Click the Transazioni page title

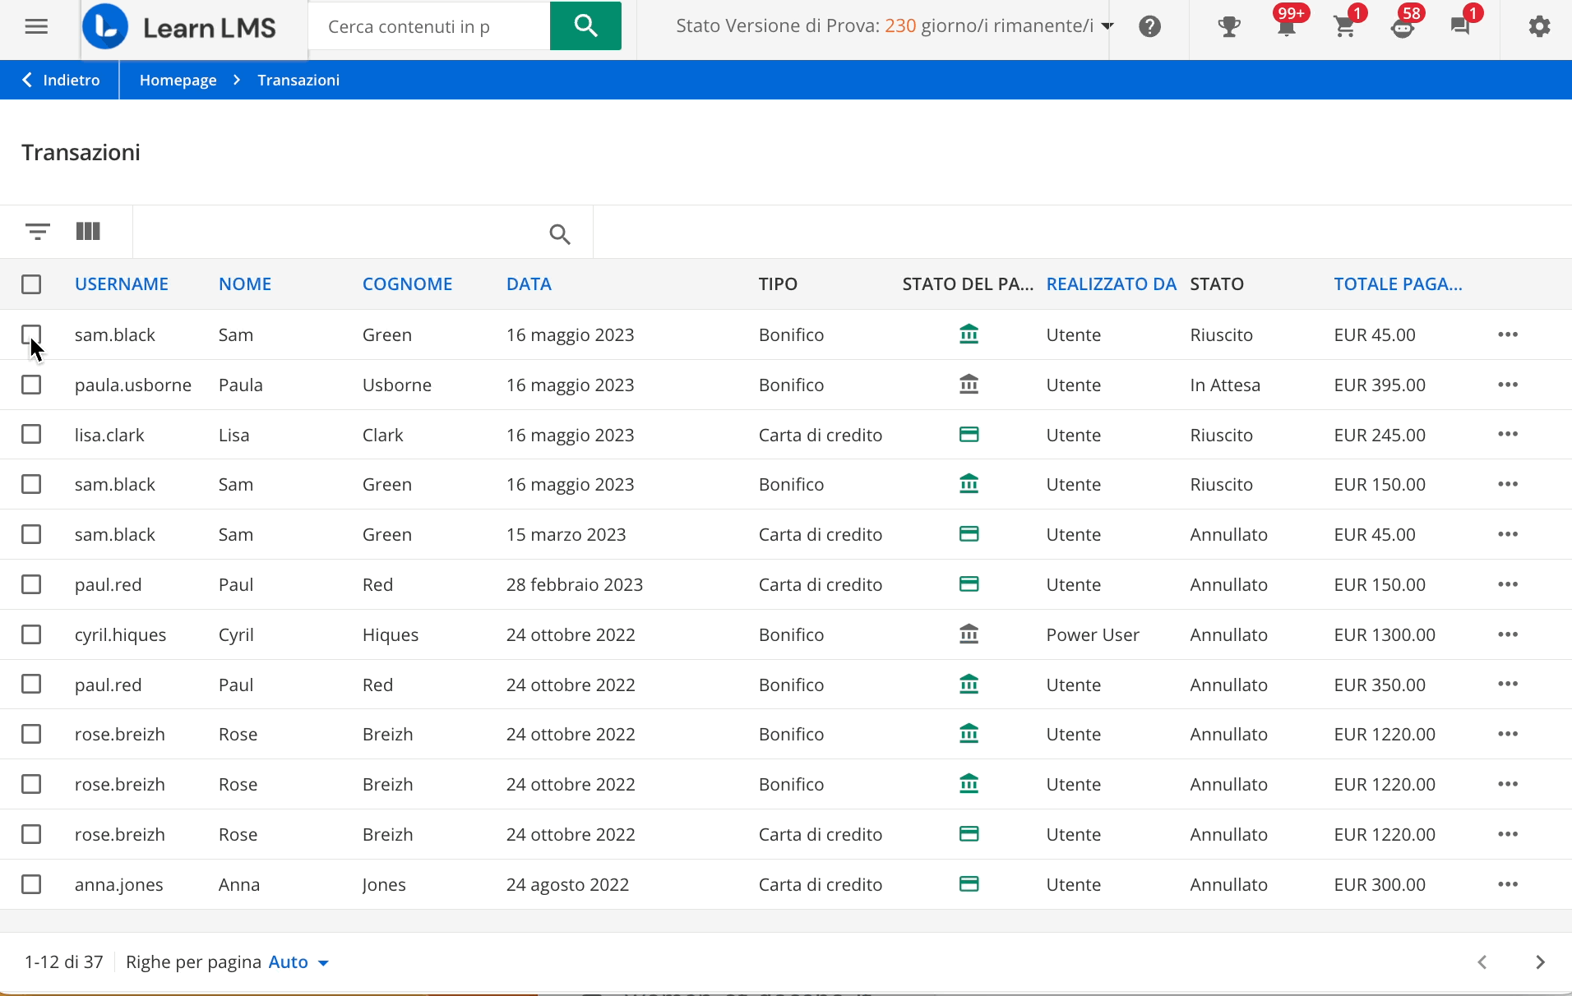tap(81, 152)
